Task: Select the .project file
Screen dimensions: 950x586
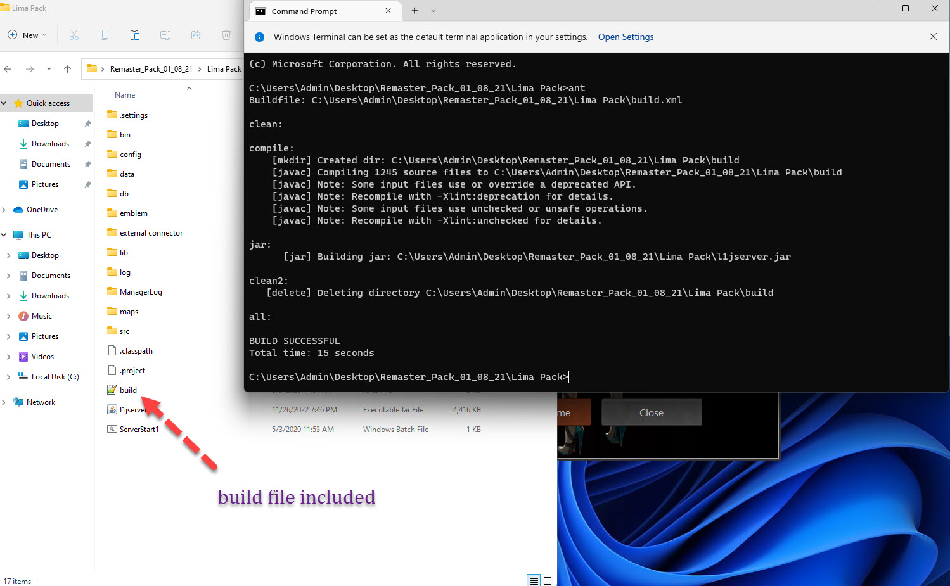Action: pyautogui.click(x=132, y=371)
